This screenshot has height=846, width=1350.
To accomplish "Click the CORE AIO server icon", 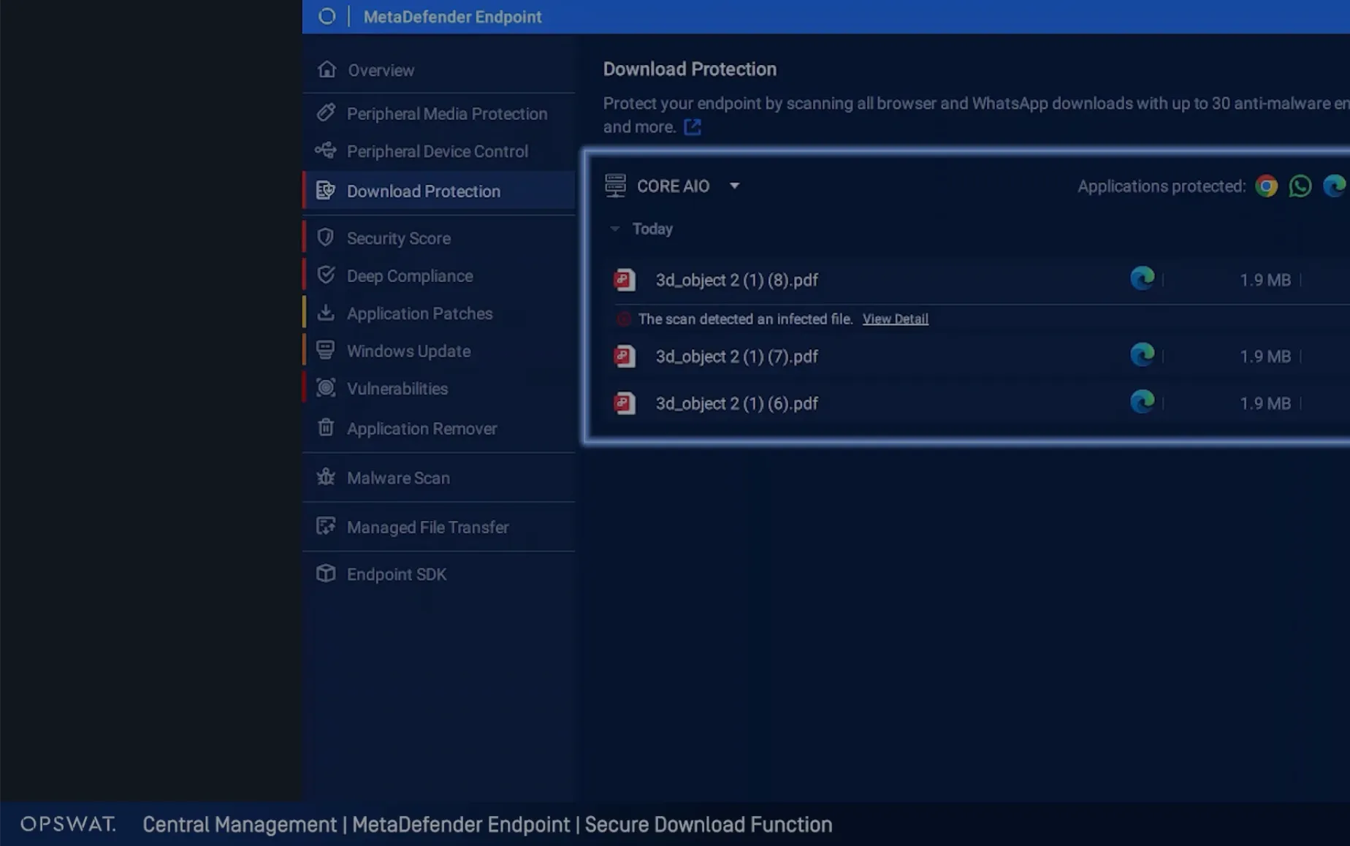I will point(615,186).
